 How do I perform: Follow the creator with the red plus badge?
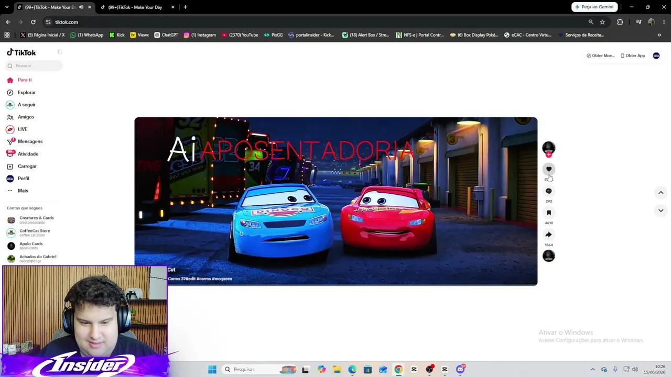tap(548, 155)
